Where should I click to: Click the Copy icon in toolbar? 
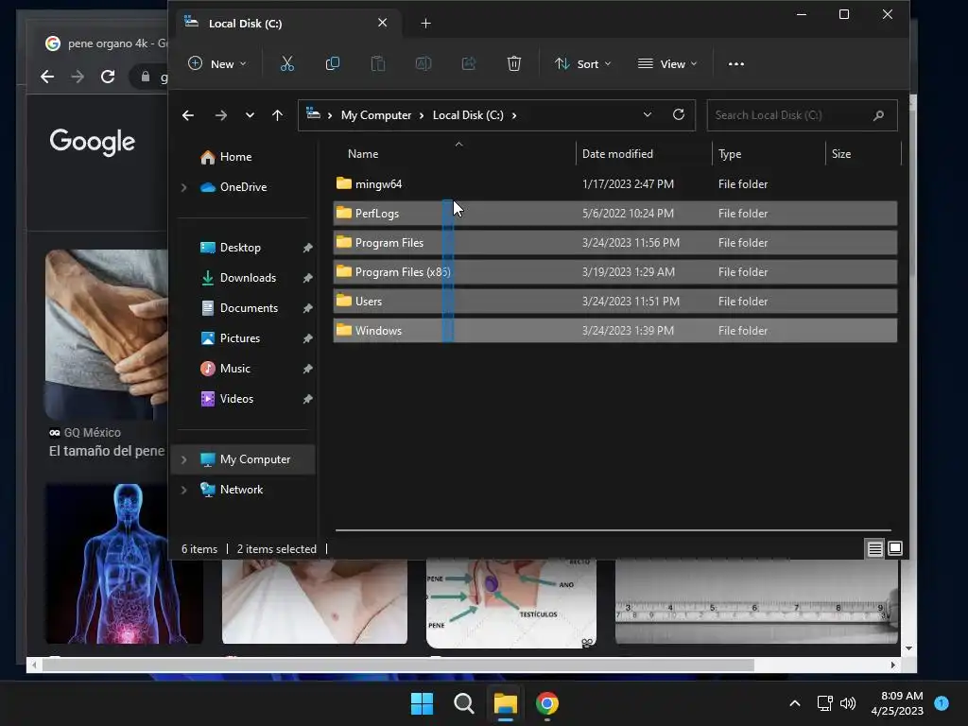333,63
